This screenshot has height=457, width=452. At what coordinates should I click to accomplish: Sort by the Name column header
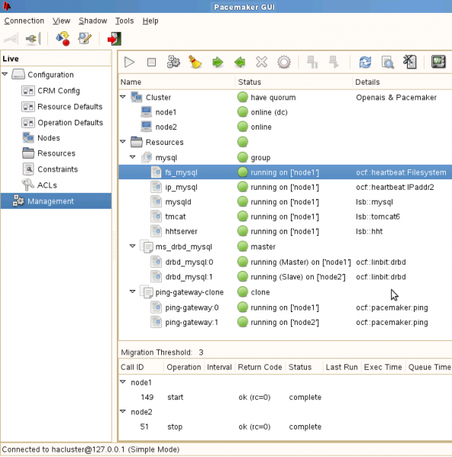[176, 82]
